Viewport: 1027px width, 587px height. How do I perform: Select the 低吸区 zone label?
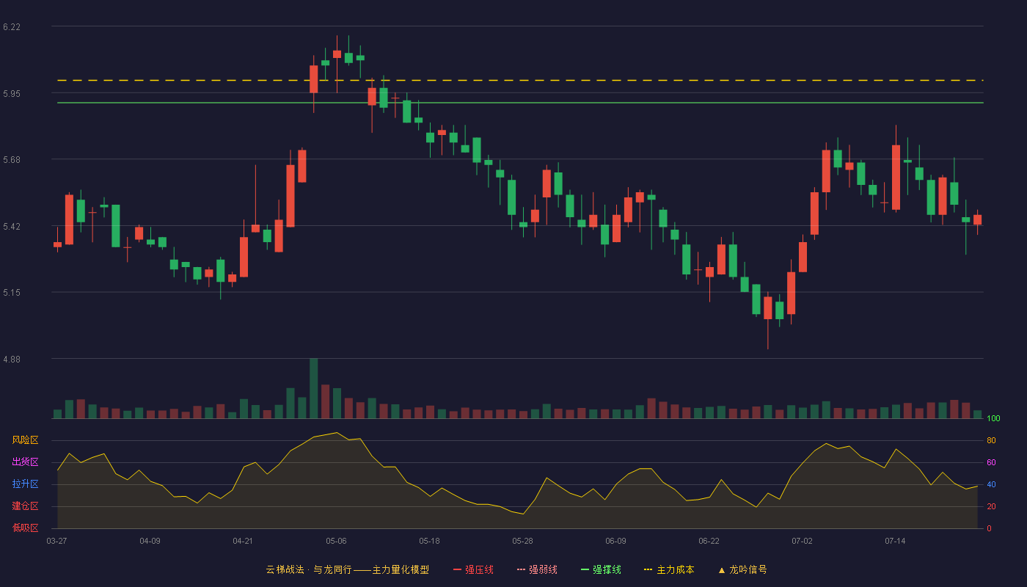(25, 528)
